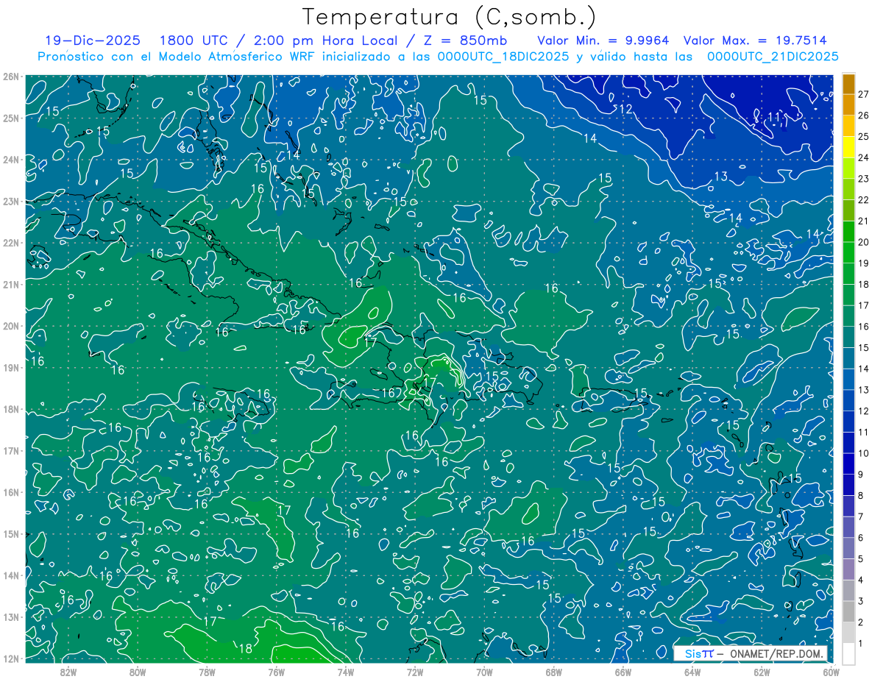Click the "12N" latitude axis label
Image resolution: width=883 pixels, height=682 pixels.
(x=10, y=658)
